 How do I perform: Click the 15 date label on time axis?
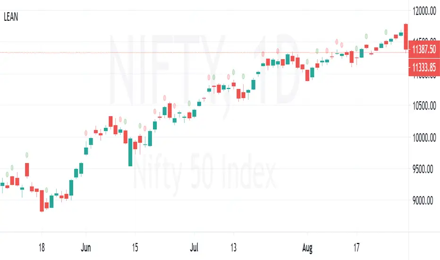pos(135,246)
